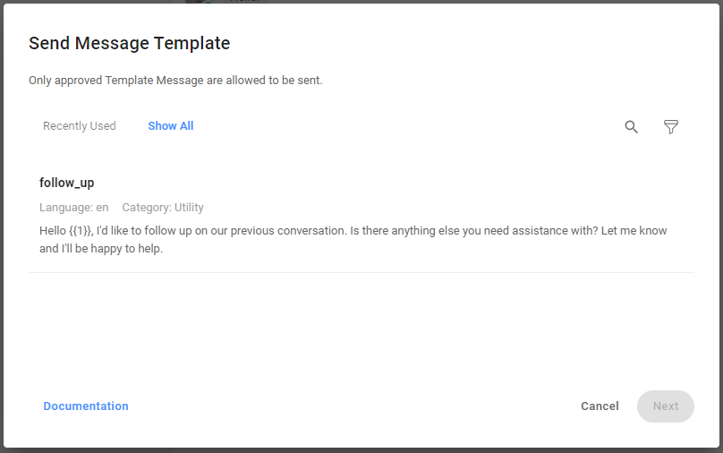Click the word Hello in template preview
Viewport: 723px width, 453px height.
53,231
